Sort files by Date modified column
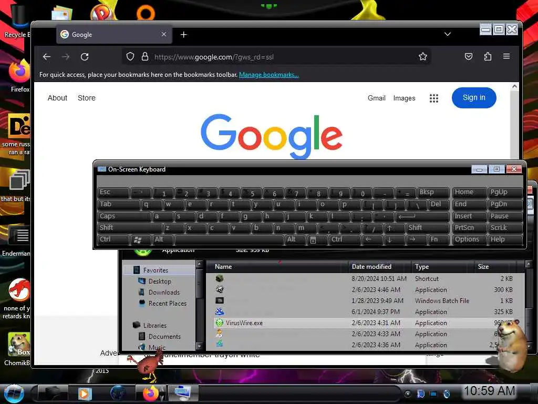538x404 pixels. (x=379, y=267)
